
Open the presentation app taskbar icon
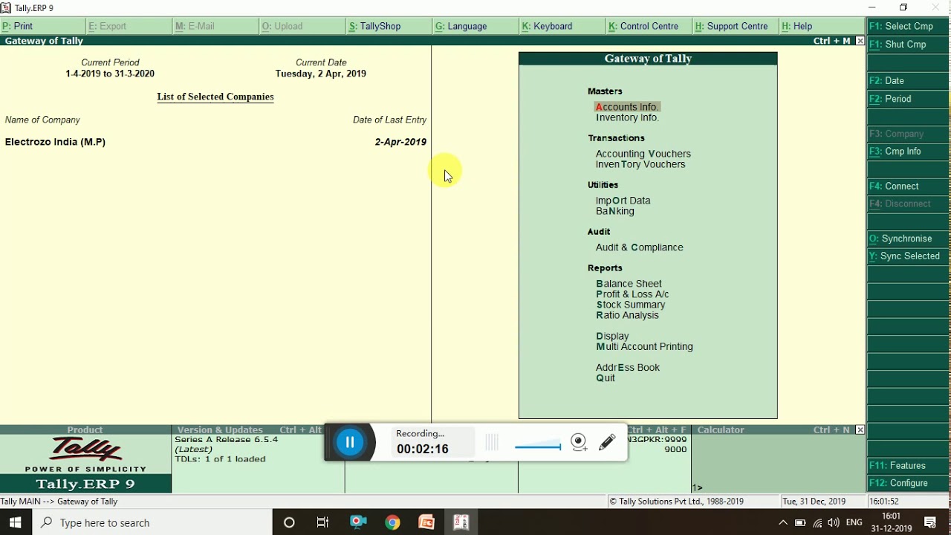[426, 522]
